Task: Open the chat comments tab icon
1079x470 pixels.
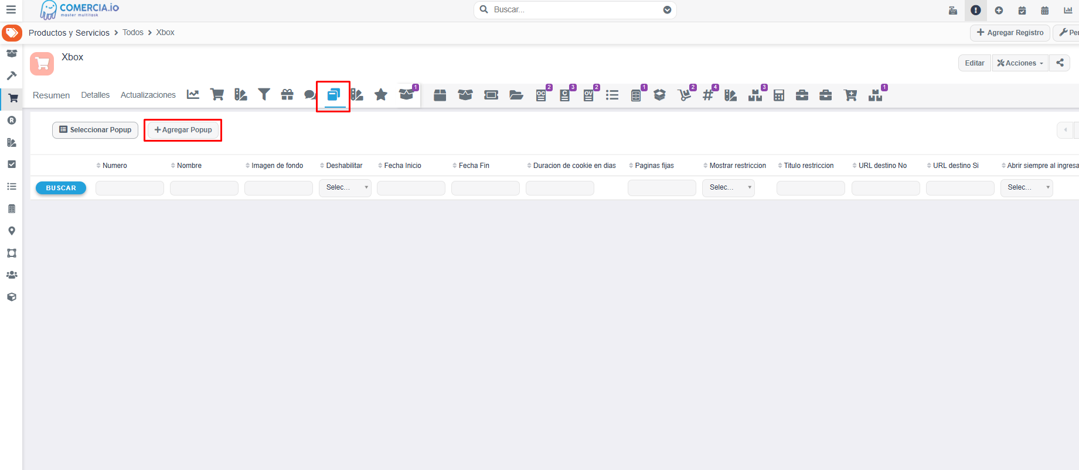Action: coord(310,95)
